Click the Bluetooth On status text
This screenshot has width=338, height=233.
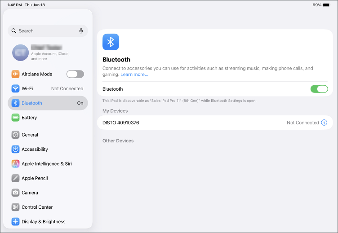click(80, 103)
